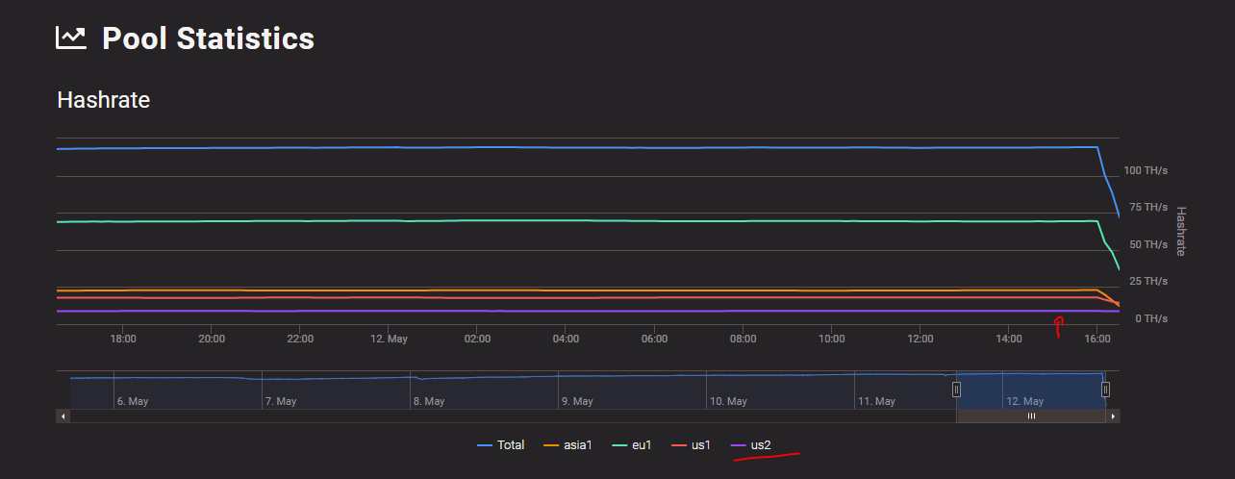1235x479 pixels.
Task: Click the 10:00 x-axis label
Action: point(832,340)
